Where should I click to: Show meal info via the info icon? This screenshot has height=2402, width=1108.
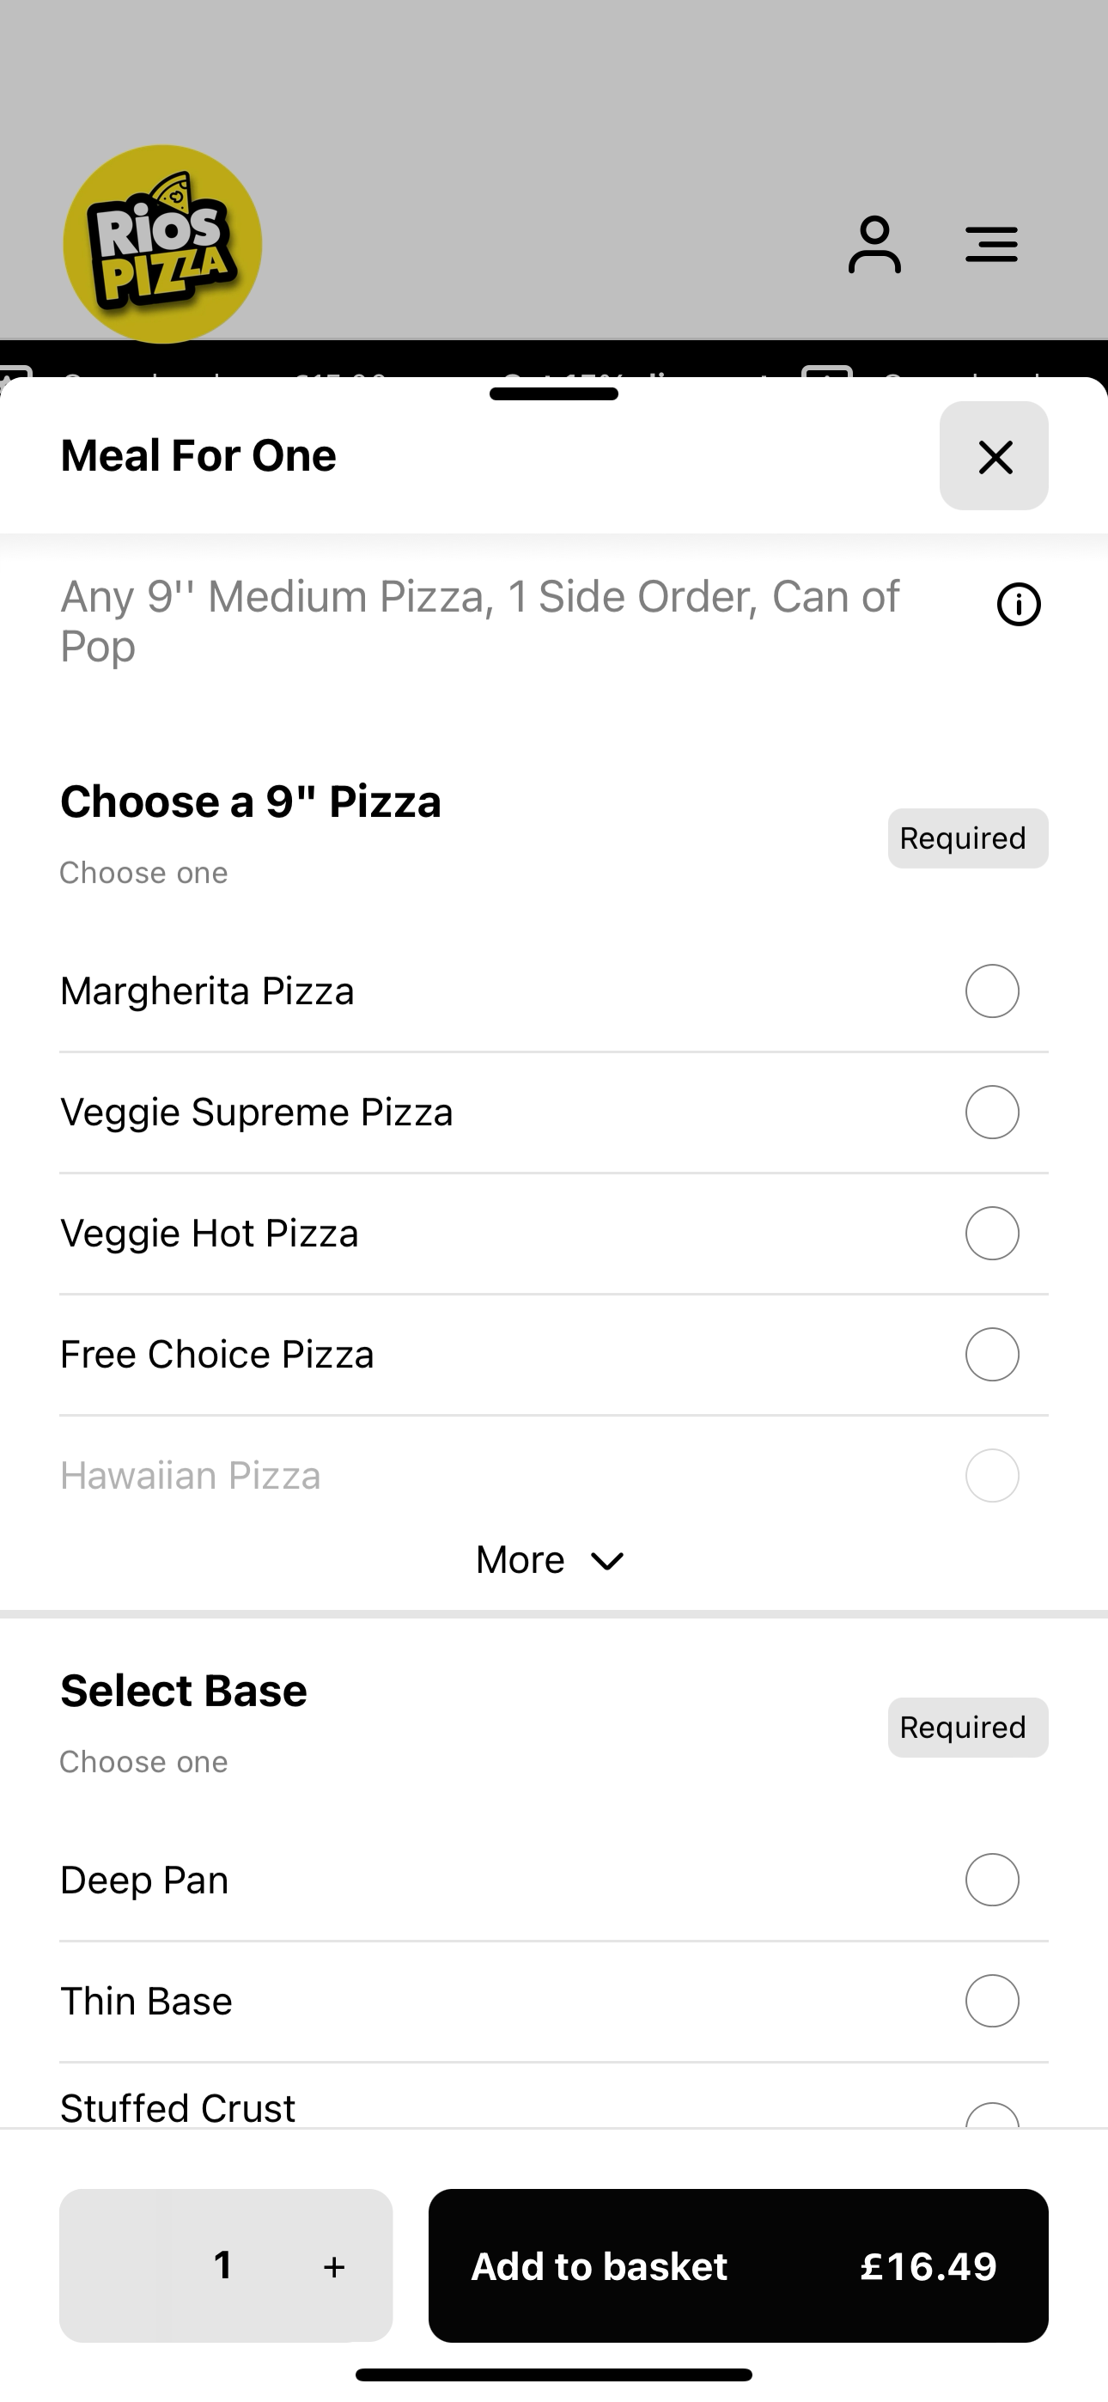tap(1019, 604)
